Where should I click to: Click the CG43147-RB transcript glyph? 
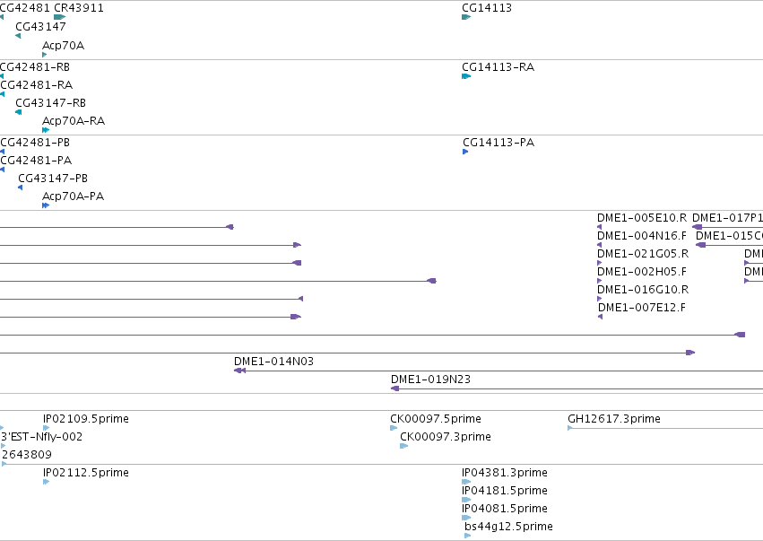pyautogui.click(x=19, y=112)
